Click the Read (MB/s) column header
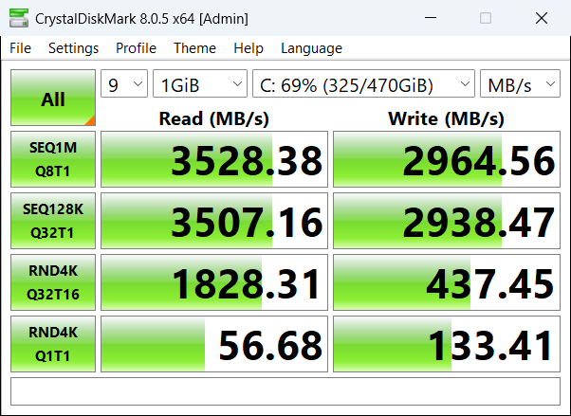The width and height of the screenshot is (571, 416). (214, 118)
